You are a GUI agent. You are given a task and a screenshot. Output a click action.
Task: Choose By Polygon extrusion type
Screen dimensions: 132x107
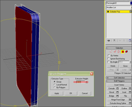[55, 88]
